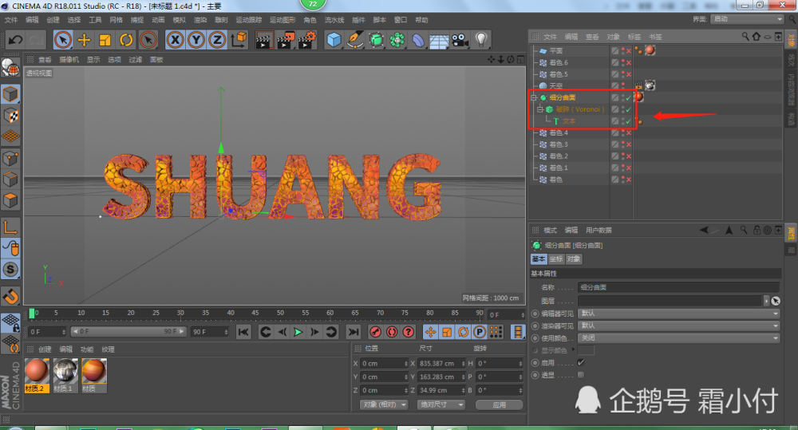Open the 运动图形 (MoGraph) menu
The height and width of the screenshot is (430, 798).
tap(282, 20)
